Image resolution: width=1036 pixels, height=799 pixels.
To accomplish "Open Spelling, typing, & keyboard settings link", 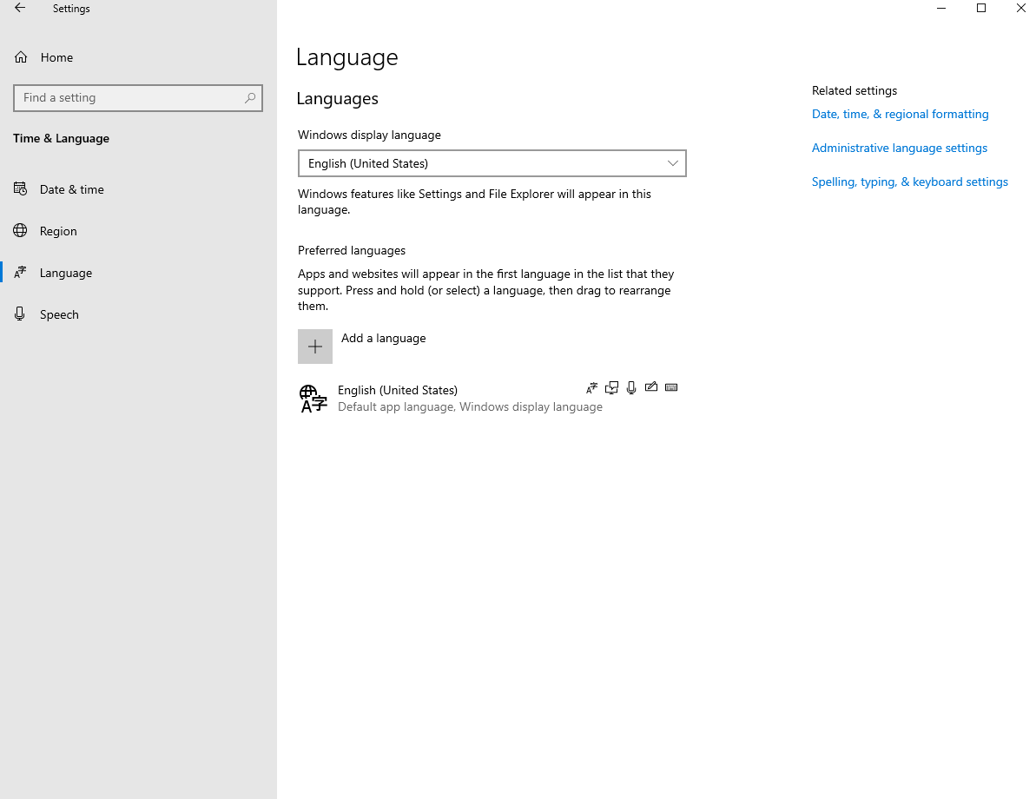I will click(910, 182).
